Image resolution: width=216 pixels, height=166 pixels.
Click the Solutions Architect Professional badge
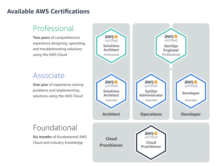click(x=111, y=46)
